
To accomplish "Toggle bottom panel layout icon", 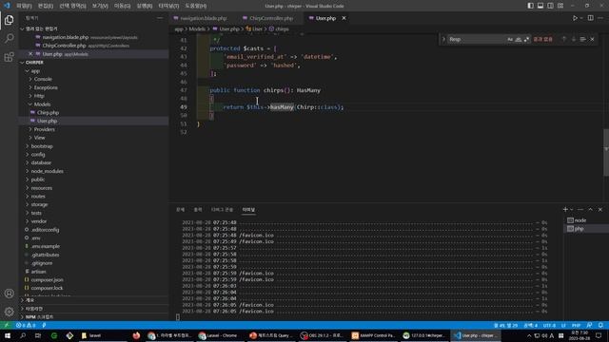I will pyautogui.click(x=540, y=6).
